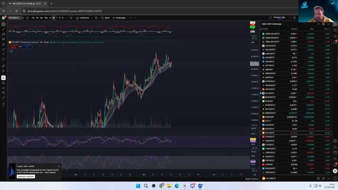
Task: Select the brush drawing tool
Action: pos(4,49)
